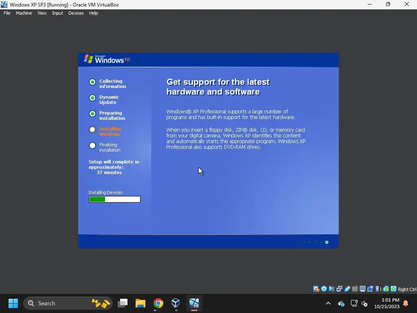Click the Finalizing installation step bullet
Screen dimensions: 417x313
point(92,145)
